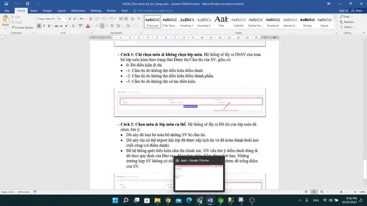367x206 pixels.
Task: Click Clear All Formatting eraser icon
Action: [x=91, y=19]
